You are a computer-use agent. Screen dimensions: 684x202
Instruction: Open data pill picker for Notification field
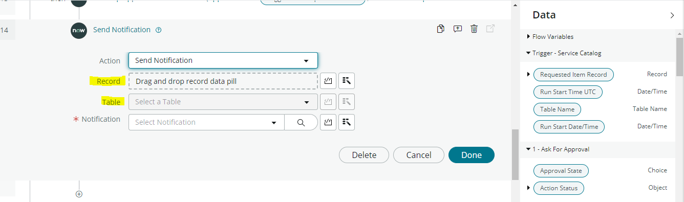pos(347,122)
